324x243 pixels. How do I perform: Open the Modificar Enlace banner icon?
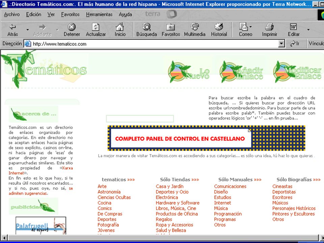297,72
